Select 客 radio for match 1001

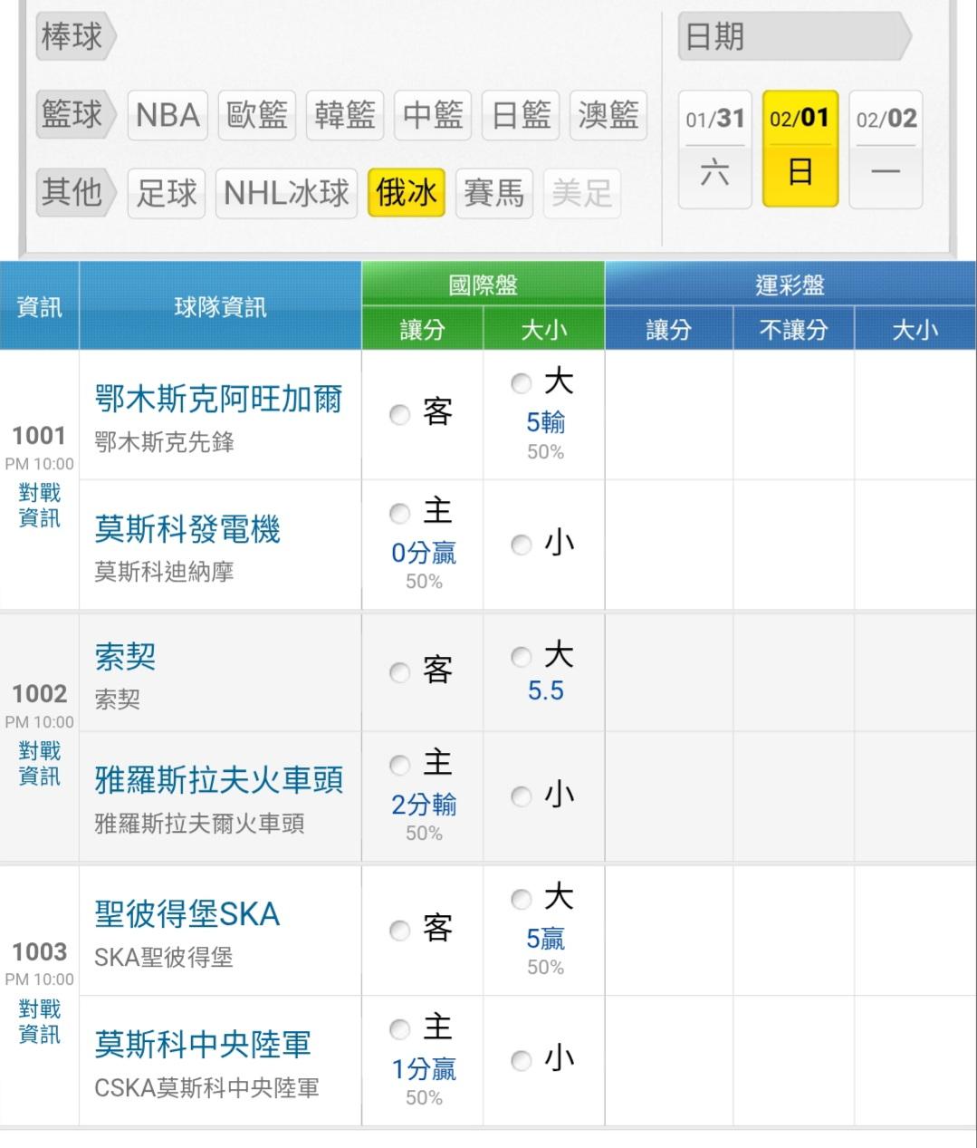pyautogui.click(x=400, y=415)
